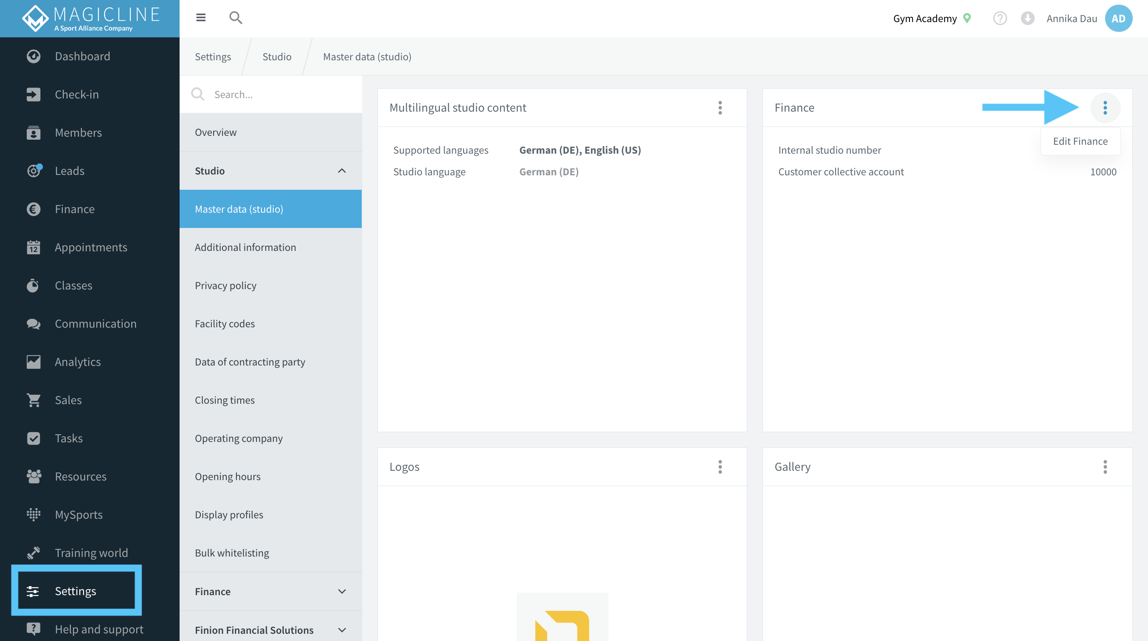This screenshot has width=1148, height=641.
Task: Click the Sales shopping cart icon
Action: click(34, 400)
